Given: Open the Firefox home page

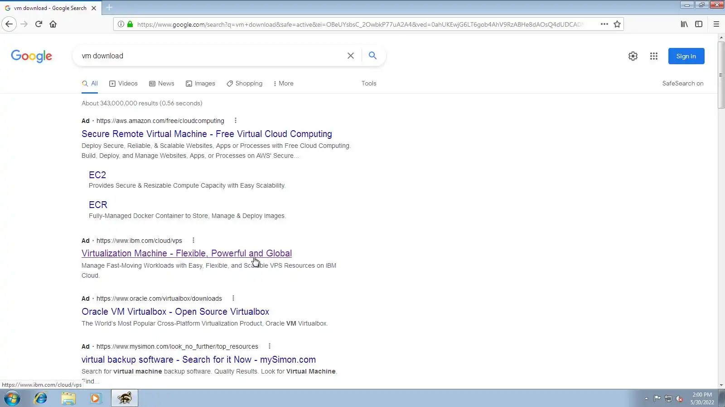Looking at the screenshot, I should pos(53,24).
